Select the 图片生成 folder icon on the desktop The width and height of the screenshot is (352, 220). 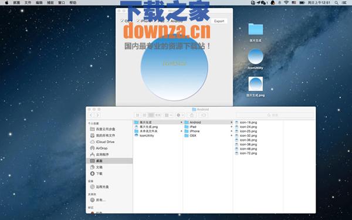tap(255, 29)
